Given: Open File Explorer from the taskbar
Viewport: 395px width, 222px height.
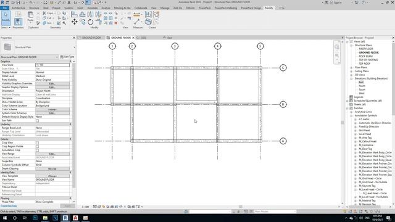Looking at the screenshot, I should 45,218.
